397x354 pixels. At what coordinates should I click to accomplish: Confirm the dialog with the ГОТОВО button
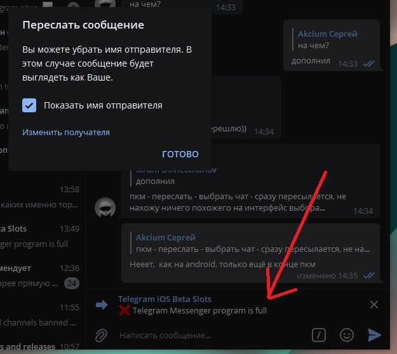point(180,154)
